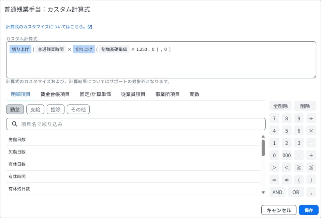Clear the whole formula with 全削除
The width and height of the screenshot is (321, 218).
(280, 106)
